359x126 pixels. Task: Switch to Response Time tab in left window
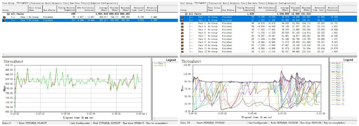(x=60, y=3)
